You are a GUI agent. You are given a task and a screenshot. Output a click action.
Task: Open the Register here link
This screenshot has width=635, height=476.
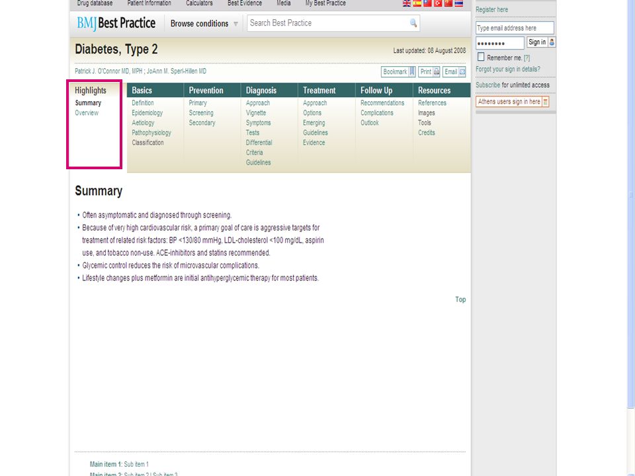tap(491, 9)
